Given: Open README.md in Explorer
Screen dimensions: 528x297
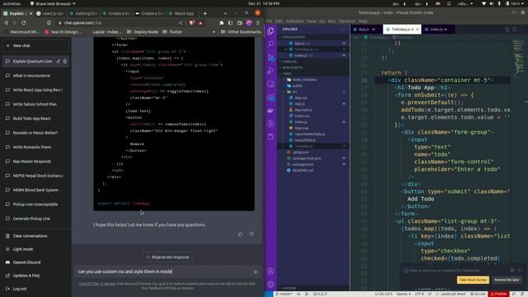Looking at the screenshot, I should [x=303, y=171].
